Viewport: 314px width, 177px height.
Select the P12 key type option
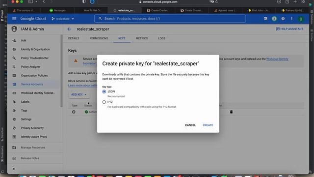[104, 102]
